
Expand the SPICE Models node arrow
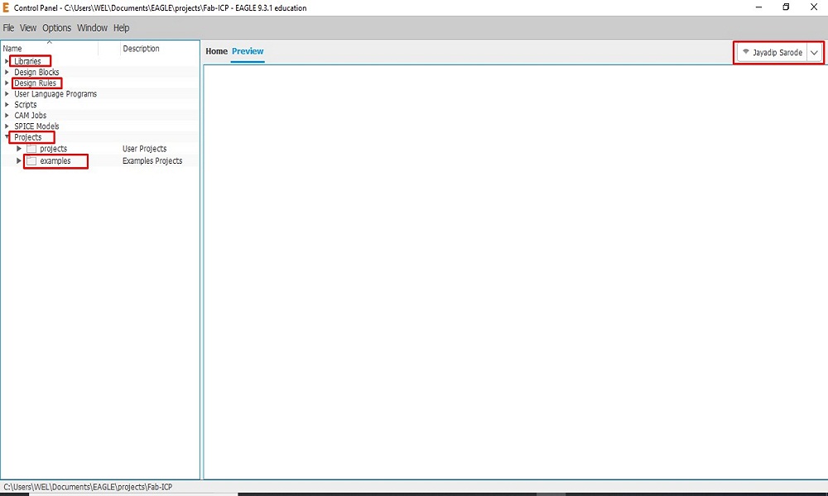pos(7,126)
